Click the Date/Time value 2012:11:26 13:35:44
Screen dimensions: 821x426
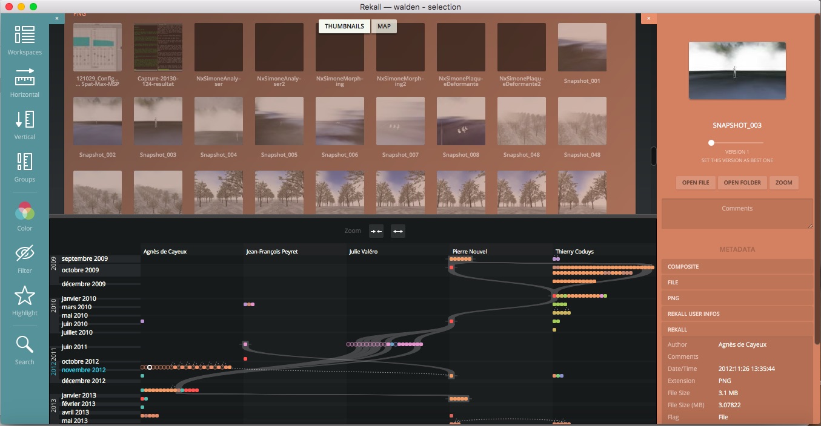746,369
